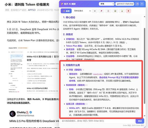Open the gemini-3.1-flash-lite model dropdown
Image resolution: width=148 pixels, height=128 pixels.
click(125, 4)
